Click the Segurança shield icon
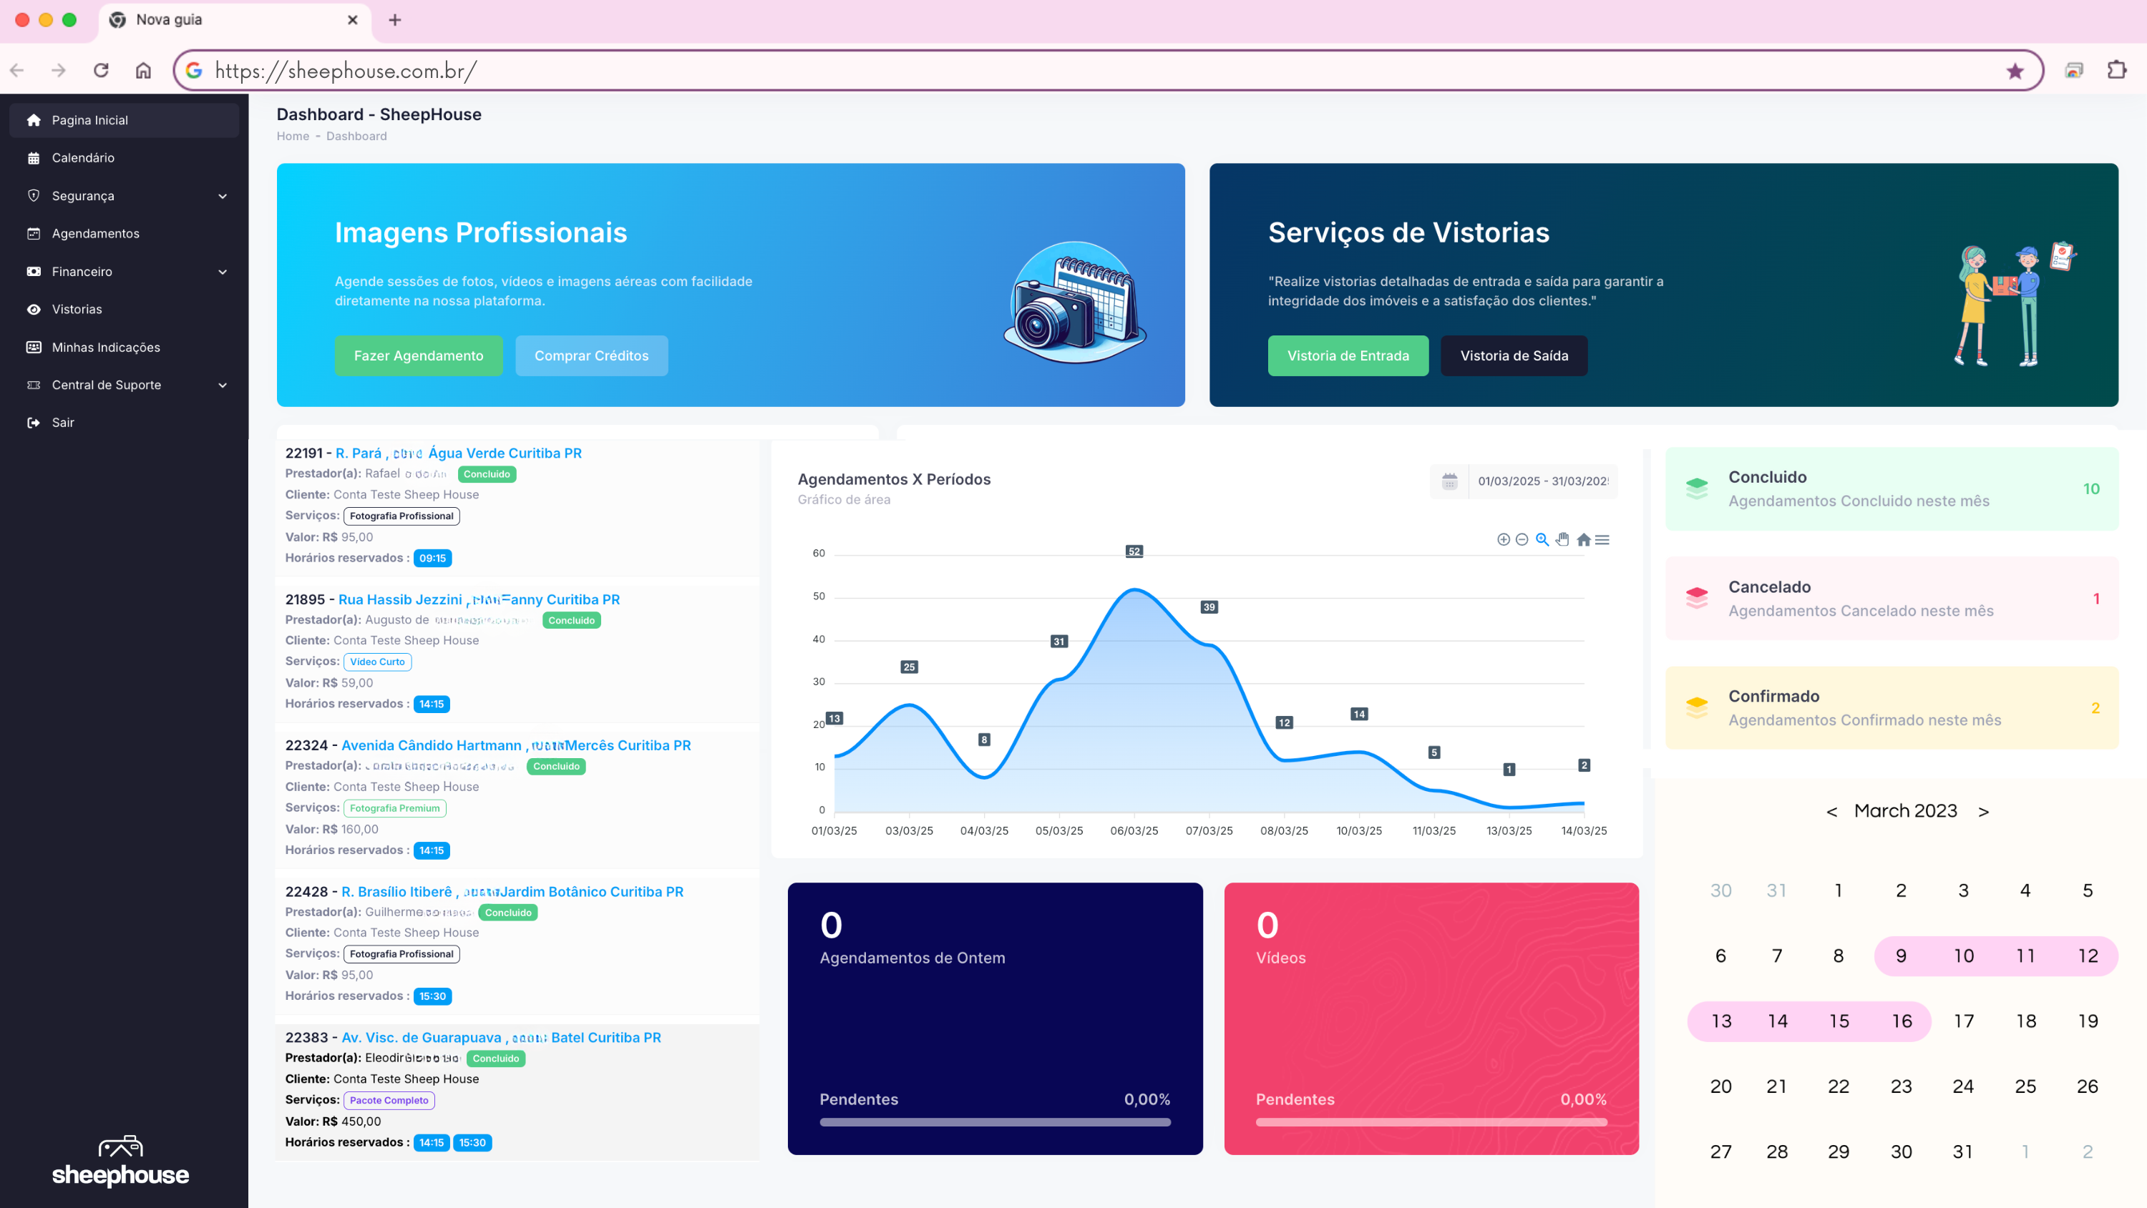Viewport: 2147px width, 1208px height. tap(34, 196)
